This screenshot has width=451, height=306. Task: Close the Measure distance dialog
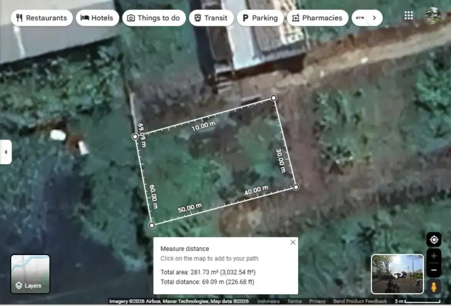(x=293, y=242)
